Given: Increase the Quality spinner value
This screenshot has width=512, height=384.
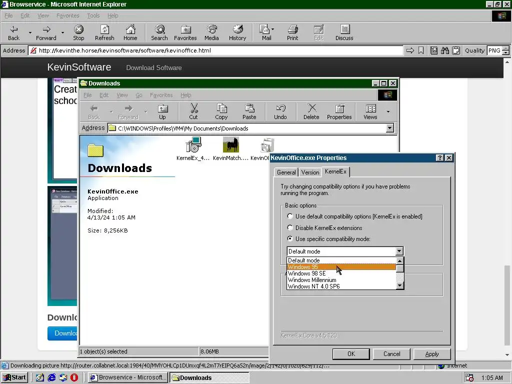Looking at the screenshot, I should click(x=505, y=48).
